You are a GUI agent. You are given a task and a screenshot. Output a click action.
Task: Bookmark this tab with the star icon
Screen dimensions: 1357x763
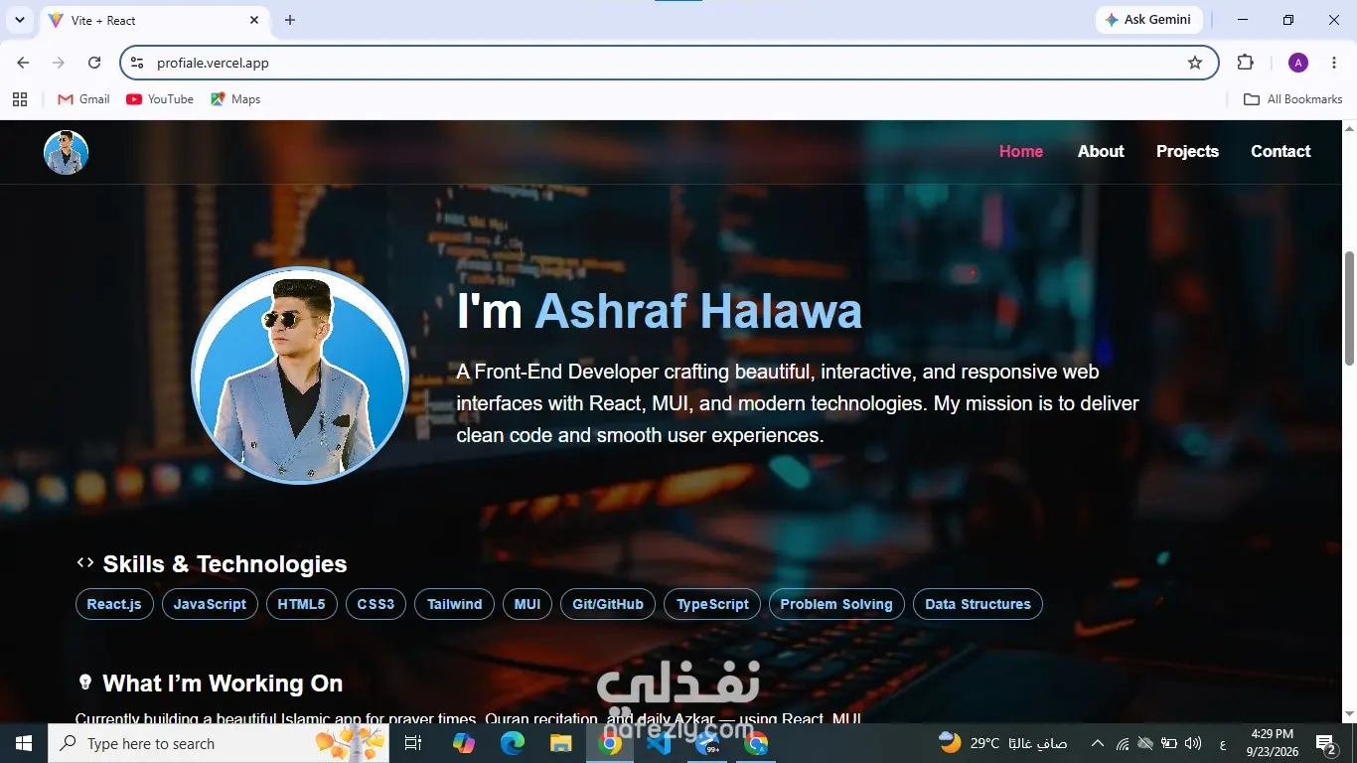[1195, 63]
